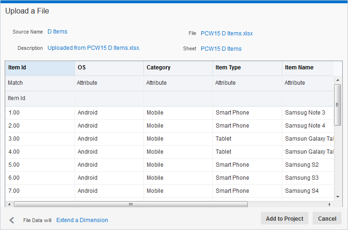Screen dimensions: 348x230
Task: Change Attribute type under Item Name column
Action: (x=308, y=83)
